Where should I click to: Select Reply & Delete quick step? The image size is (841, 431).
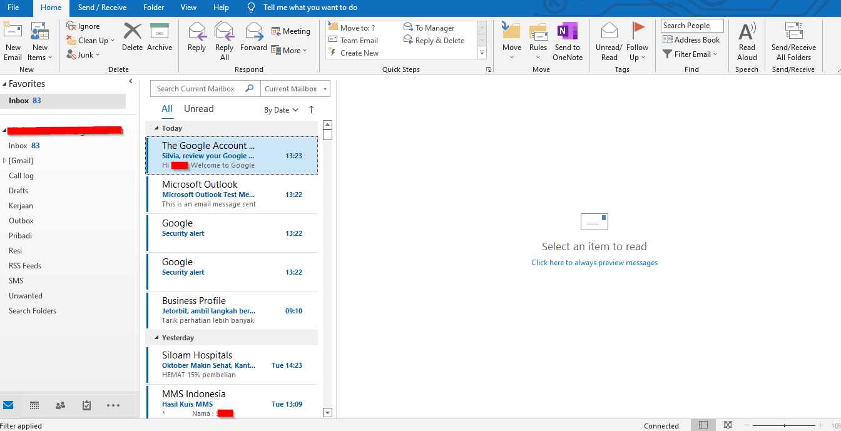point(434,41)
